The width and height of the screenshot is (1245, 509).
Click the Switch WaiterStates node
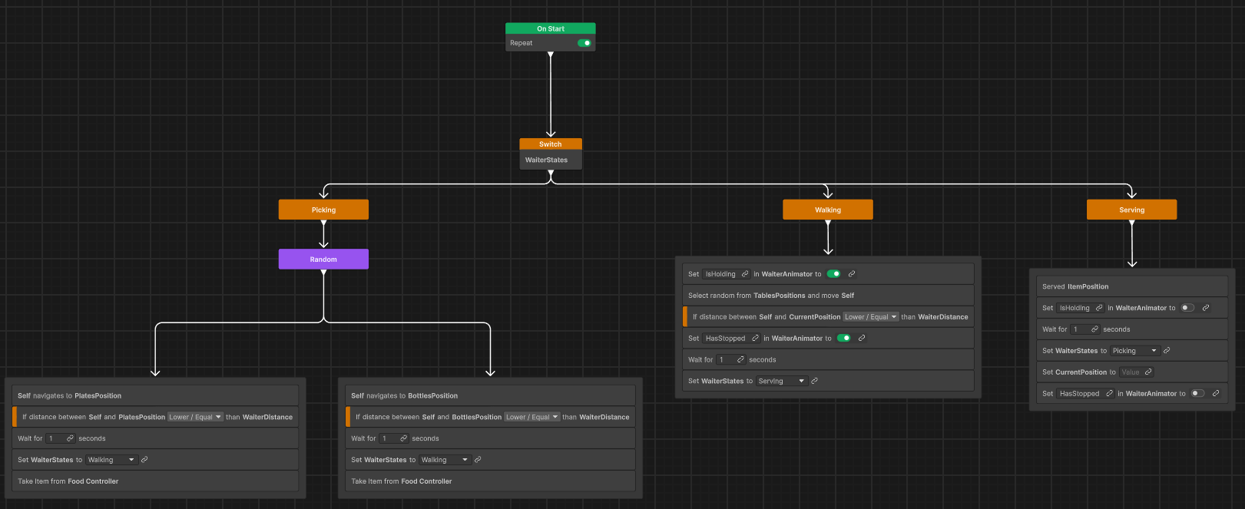[x=551, y=154]
